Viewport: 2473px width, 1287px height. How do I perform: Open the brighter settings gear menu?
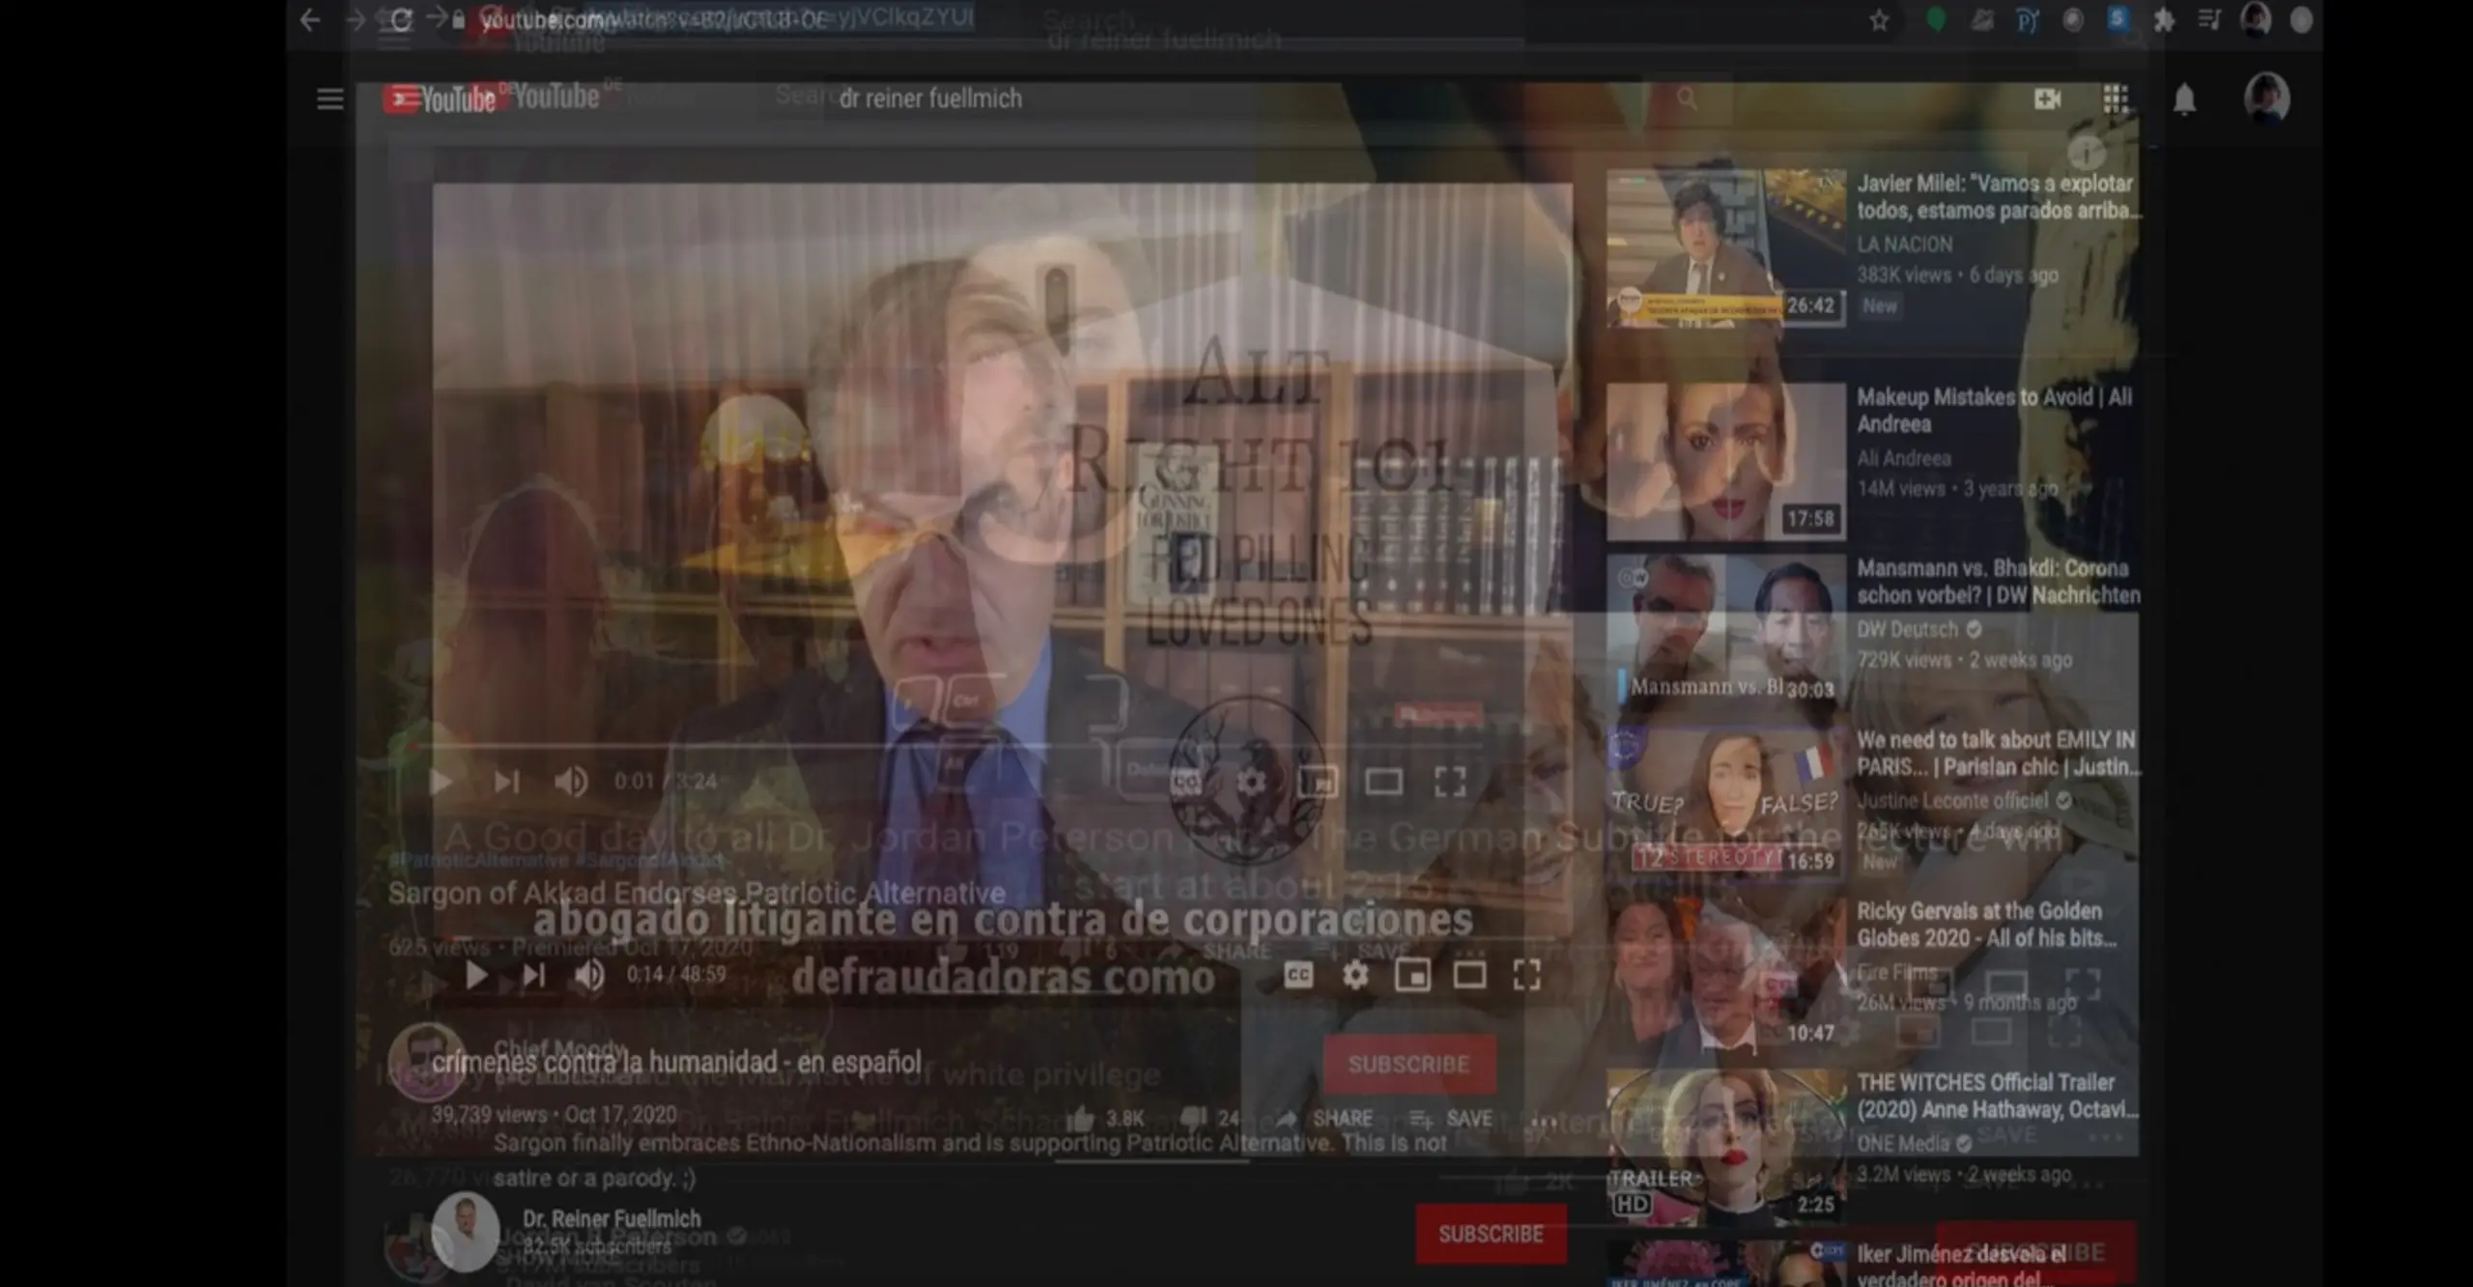1355,975
